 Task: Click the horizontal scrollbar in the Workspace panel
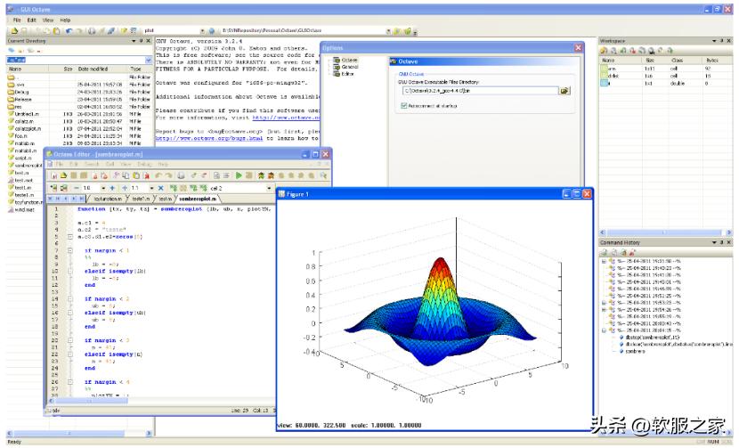click(663, 232)
